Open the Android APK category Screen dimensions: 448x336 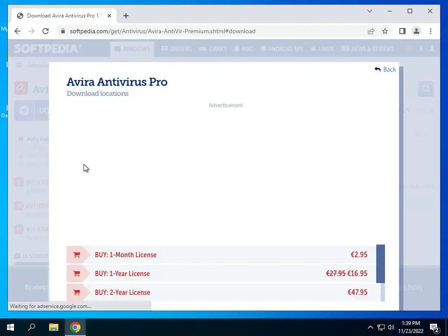coord(282,49)
